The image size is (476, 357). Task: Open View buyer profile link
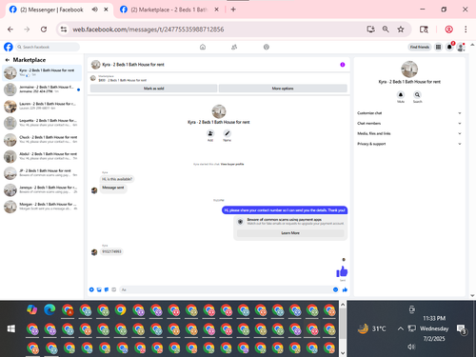click(232, 164)
